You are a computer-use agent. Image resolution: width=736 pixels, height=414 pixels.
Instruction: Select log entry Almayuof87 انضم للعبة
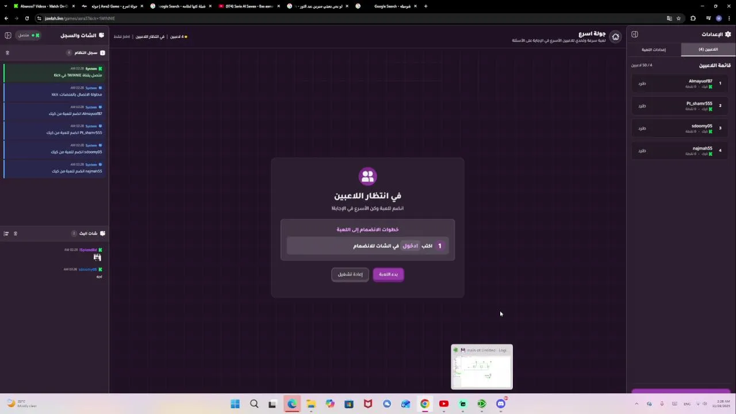[x=55, y=110]
